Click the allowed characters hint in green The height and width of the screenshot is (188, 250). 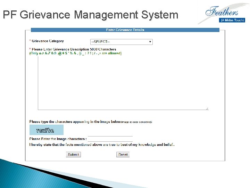point(75,53)
